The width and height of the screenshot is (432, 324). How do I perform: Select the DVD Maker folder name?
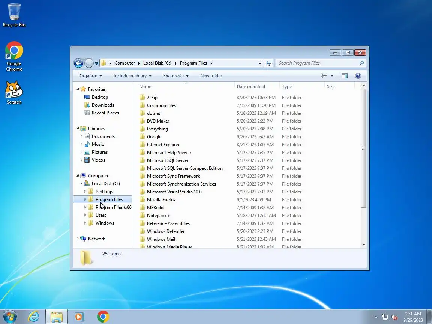tap(158, 121)
